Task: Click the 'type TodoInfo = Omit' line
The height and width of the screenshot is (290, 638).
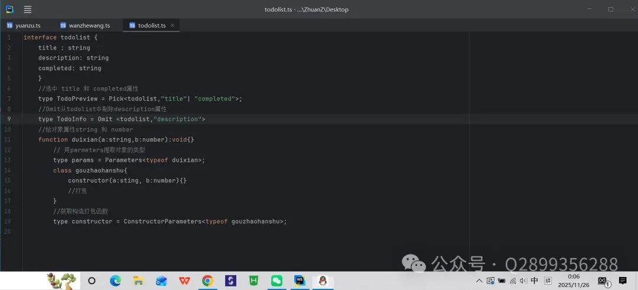Action: pyautogui.click(x=122, y=119)
